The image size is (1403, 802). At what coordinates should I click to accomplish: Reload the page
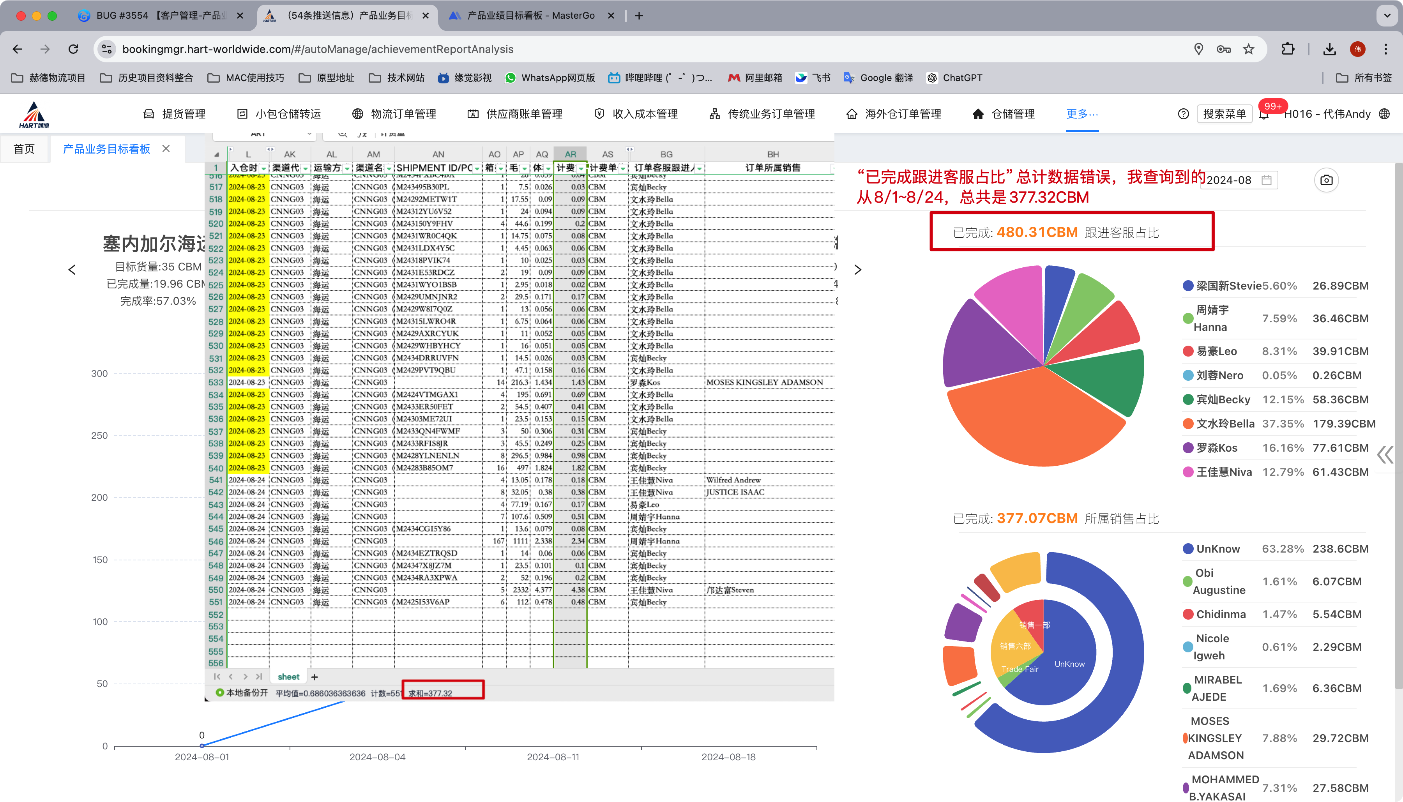tap(73, 49)
